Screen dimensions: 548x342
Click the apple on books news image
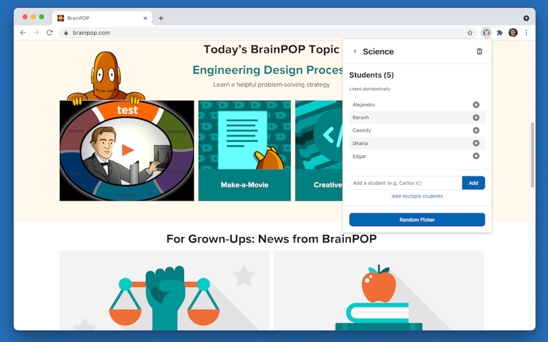(379, 291)
